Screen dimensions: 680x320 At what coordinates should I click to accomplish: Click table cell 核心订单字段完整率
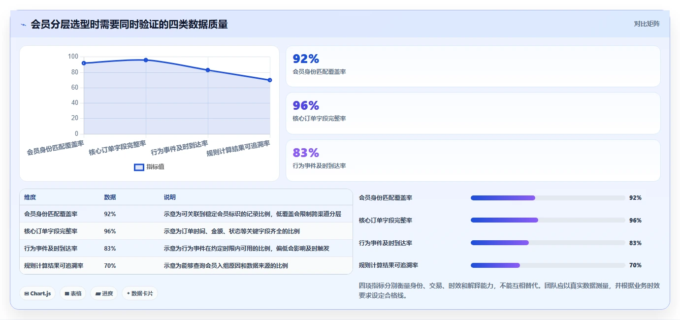51,231
